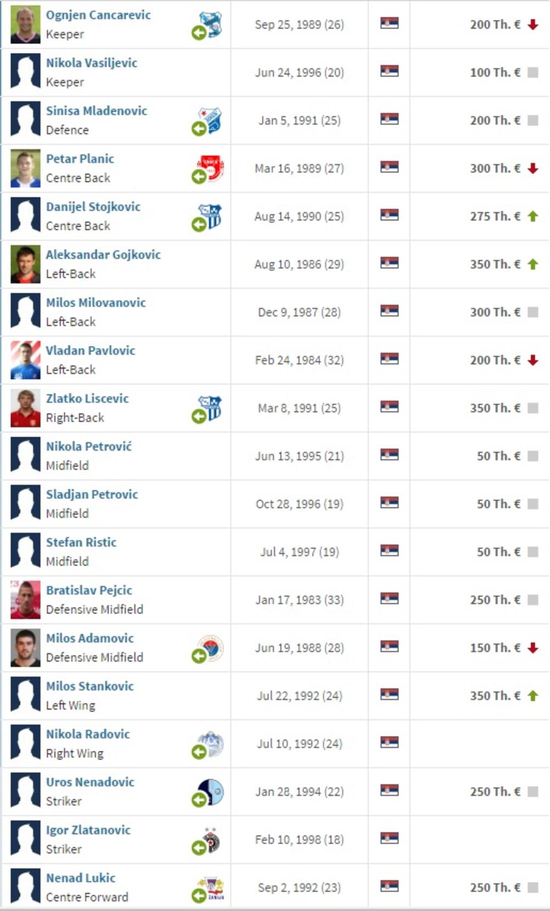
Task: Open the club crest beside Zlatko Liscevic
Action: (x=211, y=407)
